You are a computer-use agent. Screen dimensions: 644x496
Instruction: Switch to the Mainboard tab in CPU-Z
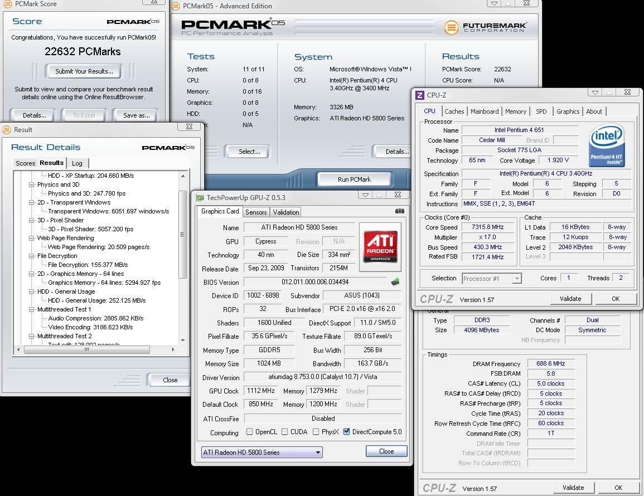pos(485,111)
